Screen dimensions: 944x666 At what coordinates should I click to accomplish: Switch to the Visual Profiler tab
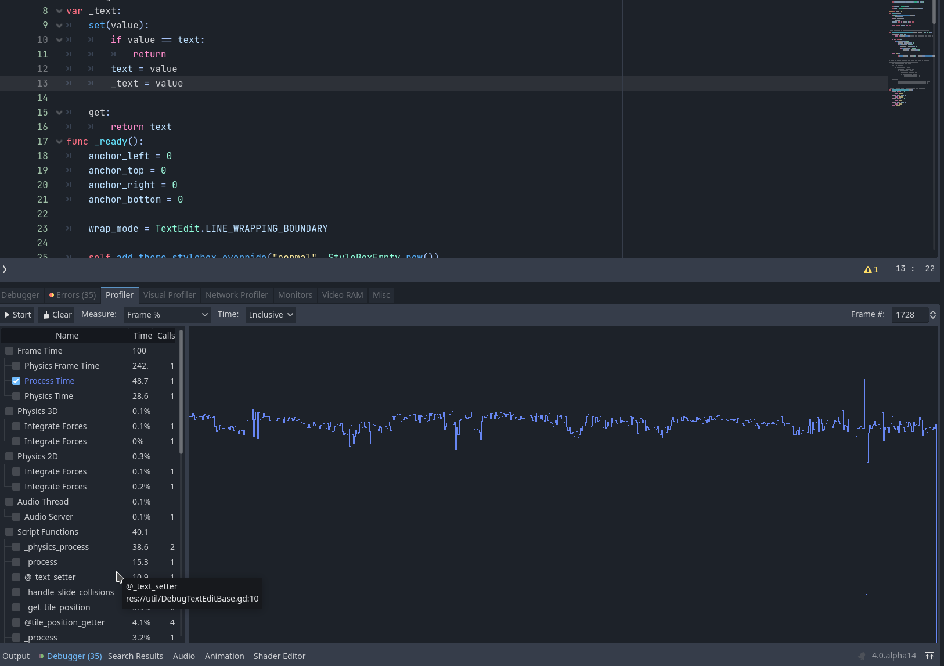[170, 295]
